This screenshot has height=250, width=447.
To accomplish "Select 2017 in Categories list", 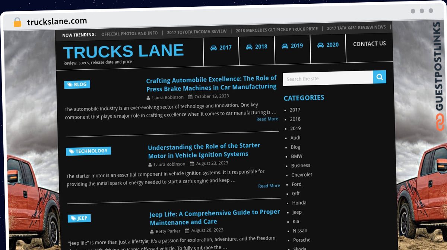I will click(295, 110).
